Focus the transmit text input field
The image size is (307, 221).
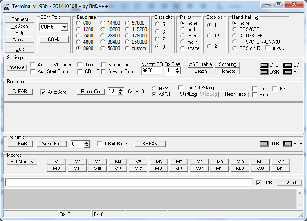129,183
